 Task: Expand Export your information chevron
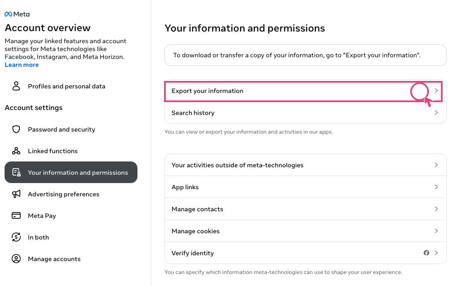point(436,91)
